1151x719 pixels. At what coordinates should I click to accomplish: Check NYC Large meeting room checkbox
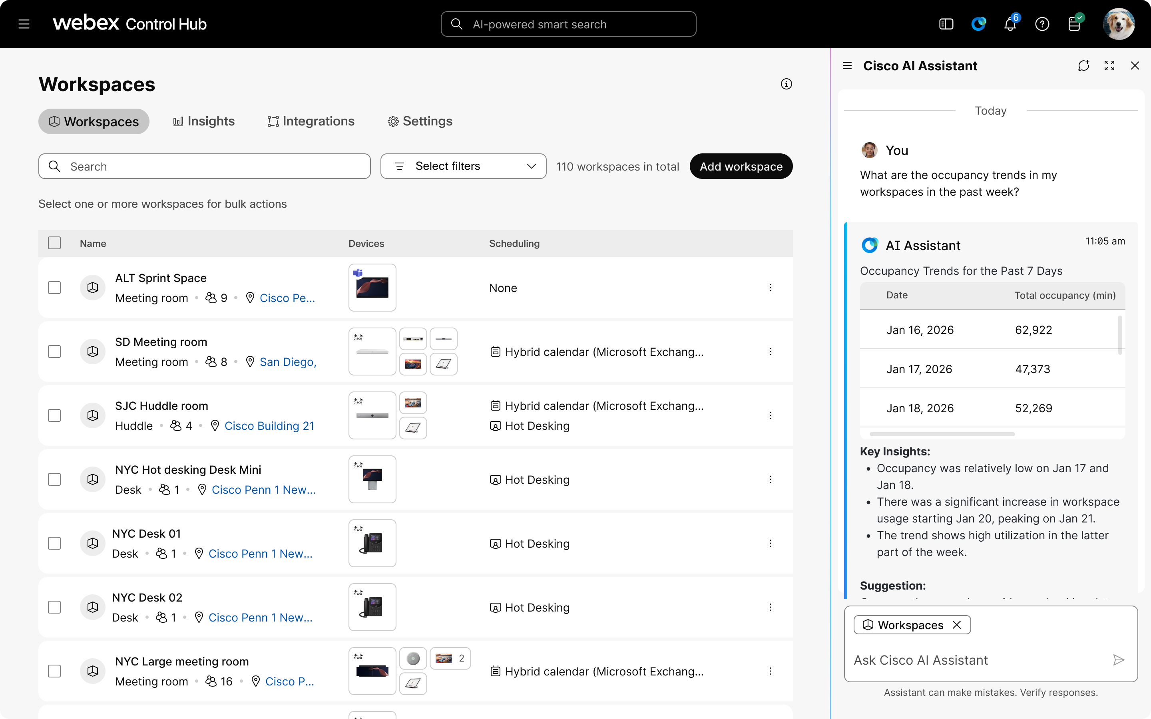coord(54,671)
